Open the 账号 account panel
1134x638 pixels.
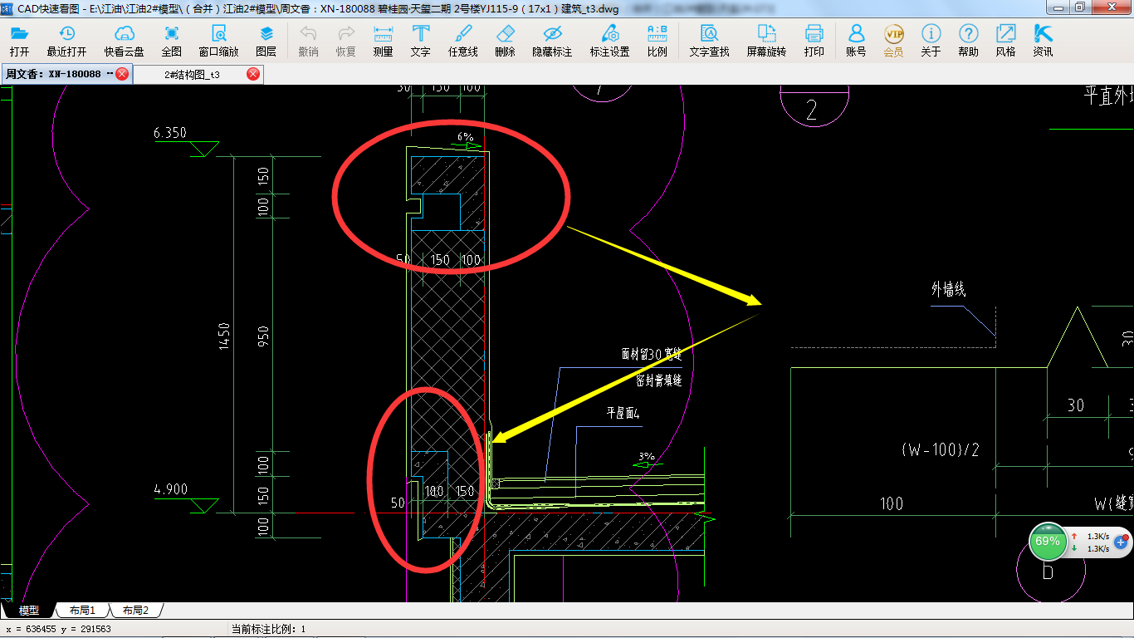pyautogui.click(x=856, y=41)
